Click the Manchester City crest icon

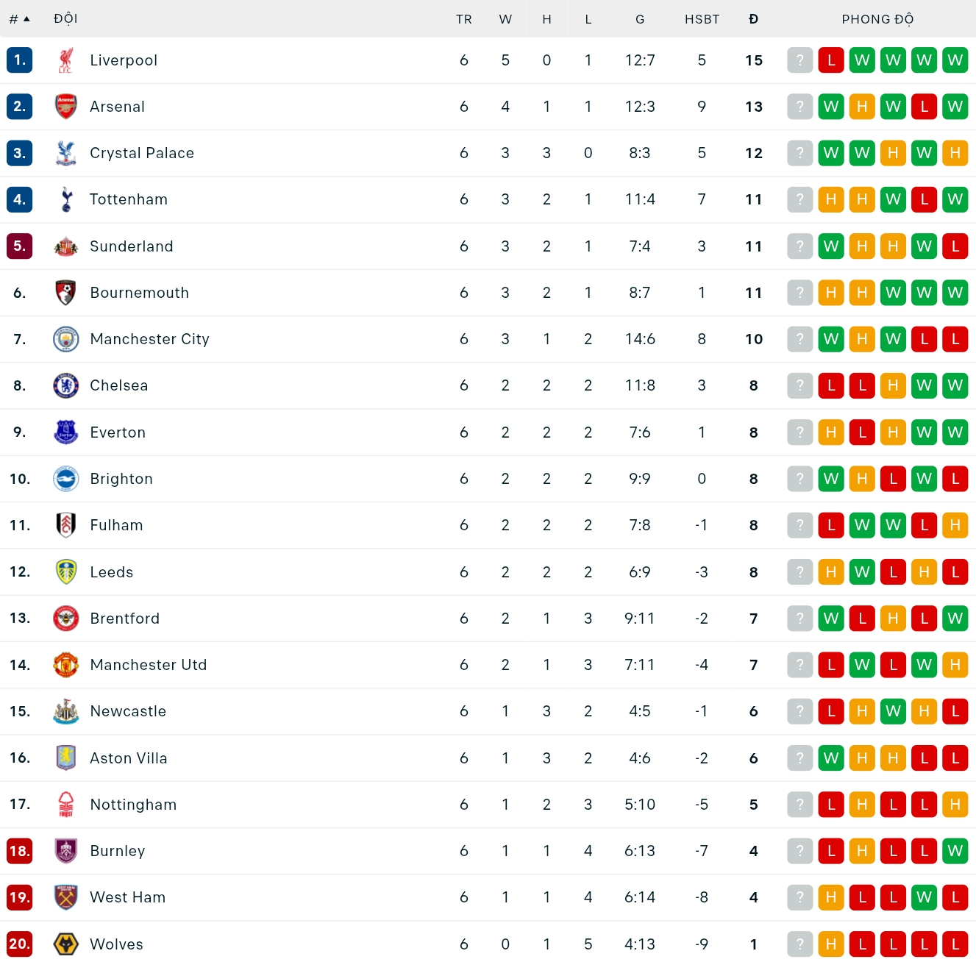(66, 339)
